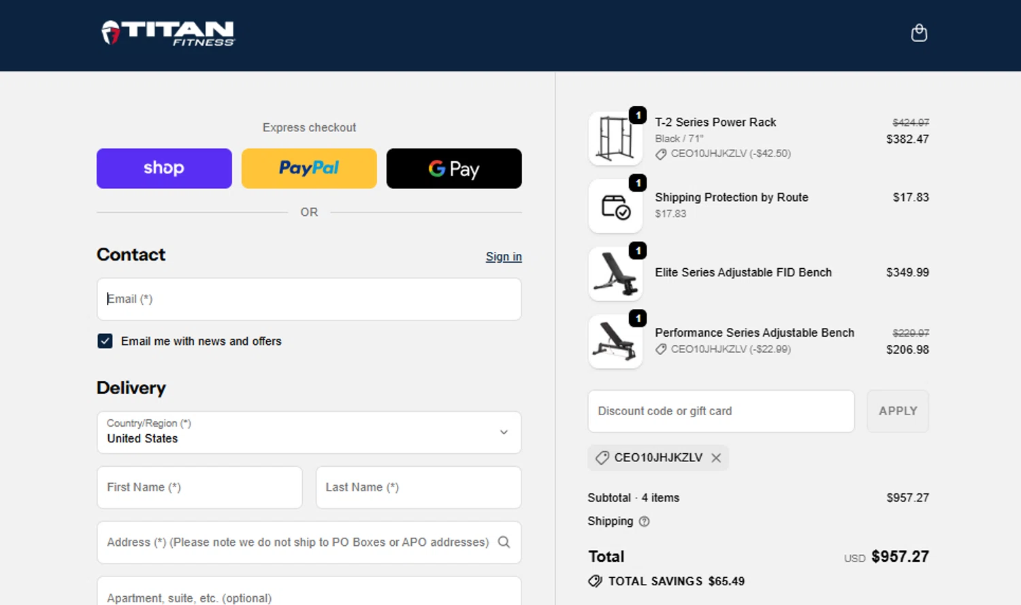Click the Titan Fitness logo
This screenshot has height=605, width=1021.
[168, 33]
